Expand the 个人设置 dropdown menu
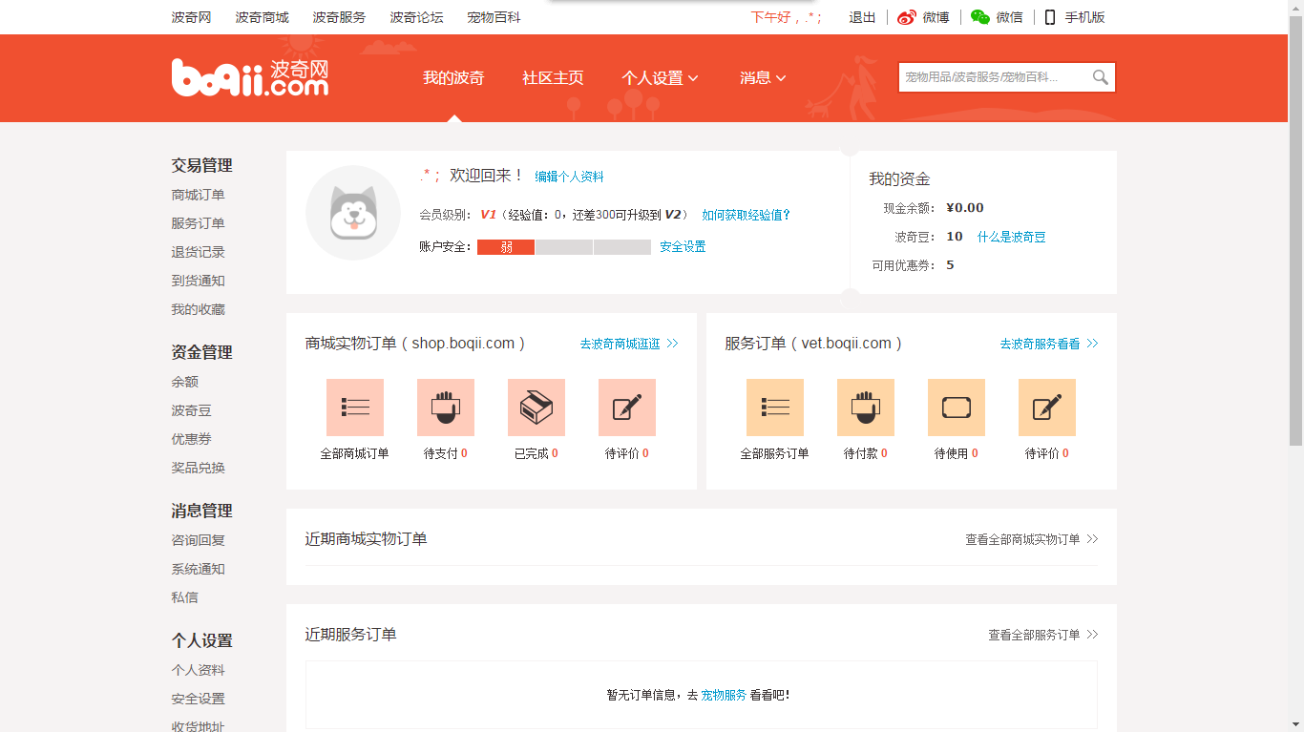This screenshot has height=732, width=1304. coord(660,78)
